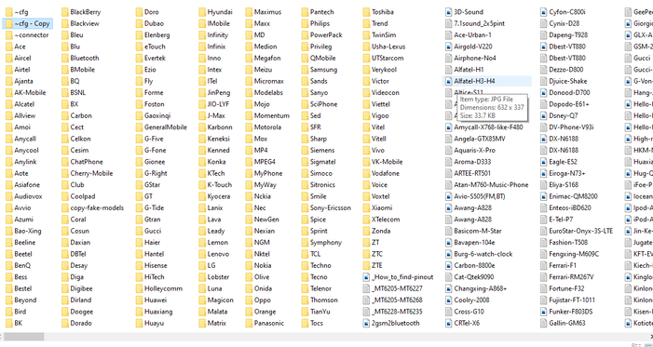Select the Huawei folder
653x347 pixels.
[x=151, y=300]
